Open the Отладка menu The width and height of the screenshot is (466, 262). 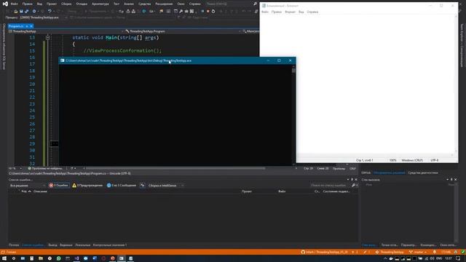coord(82,4)
